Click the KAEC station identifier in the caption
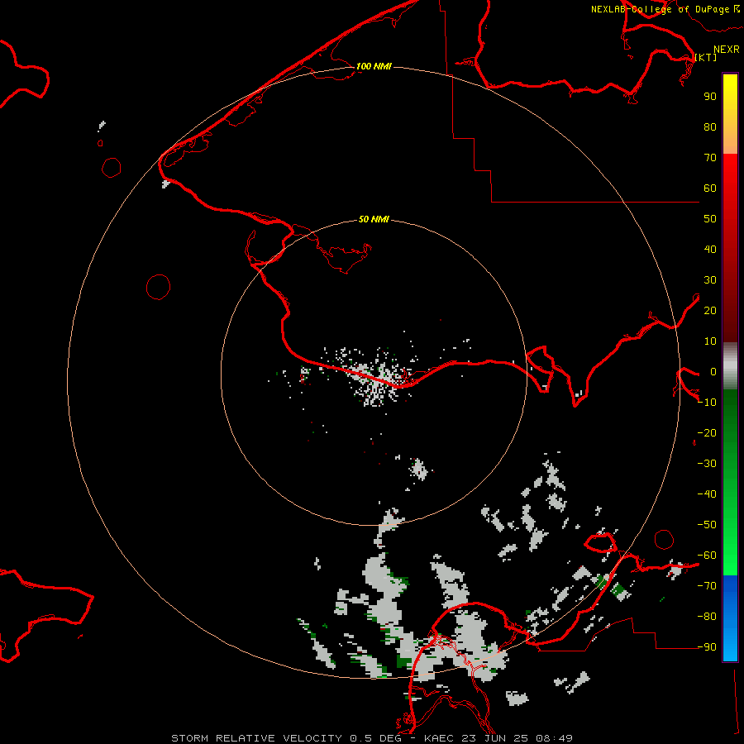The height and width of the screenshot is (744, 744). tap(438, 738)
